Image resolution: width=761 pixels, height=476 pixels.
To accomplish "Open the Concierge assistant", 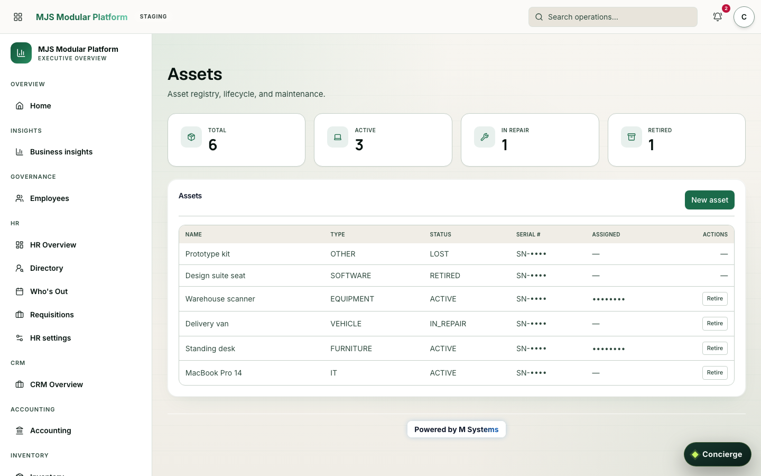I will pos(717,454).
